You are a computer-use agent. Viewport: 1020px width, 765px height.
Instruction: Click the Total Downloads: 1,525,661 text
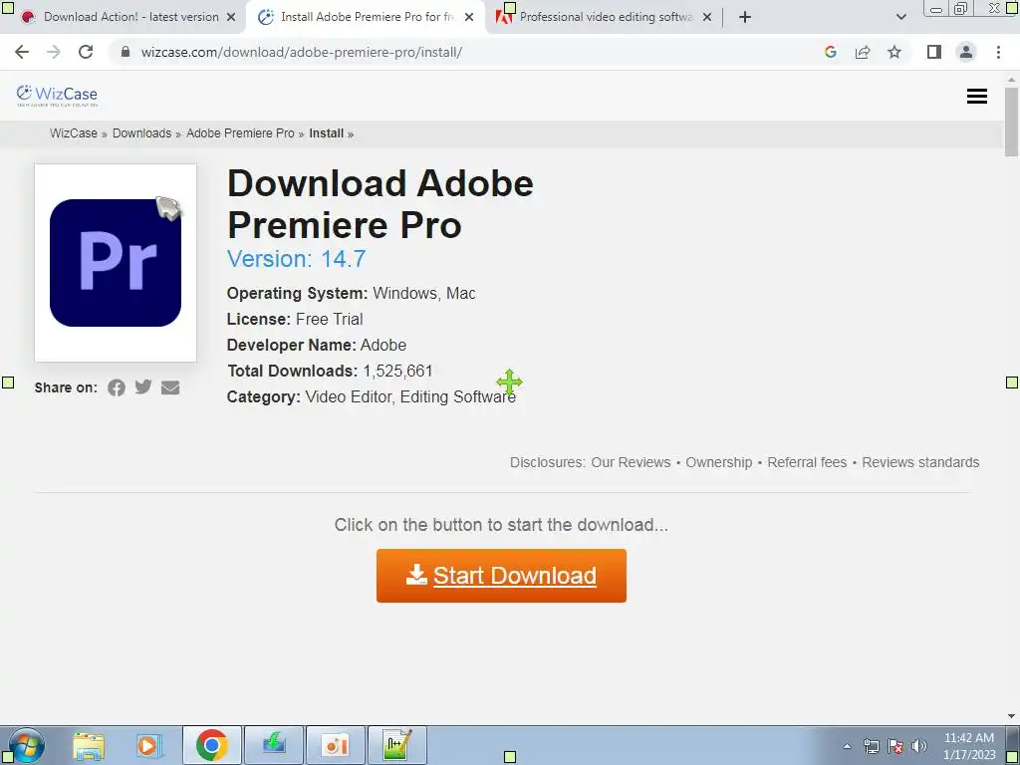pos(330,371)
